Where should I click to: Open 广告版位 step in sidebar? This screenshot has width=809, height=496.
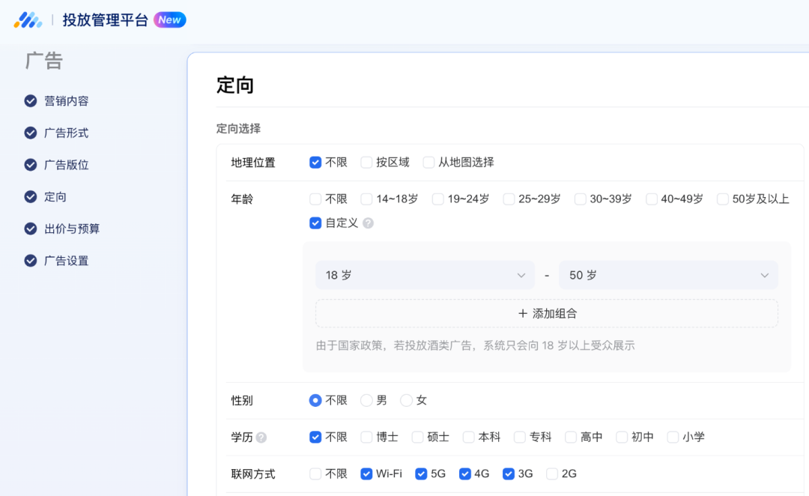(x=67, y=165)
